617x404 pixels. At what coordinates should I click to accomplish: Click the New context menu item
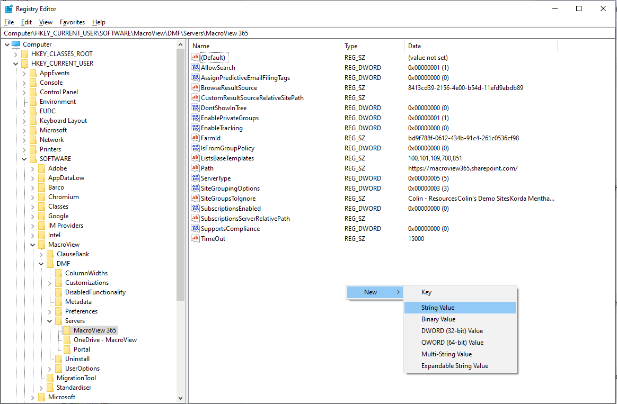(375, 292)
